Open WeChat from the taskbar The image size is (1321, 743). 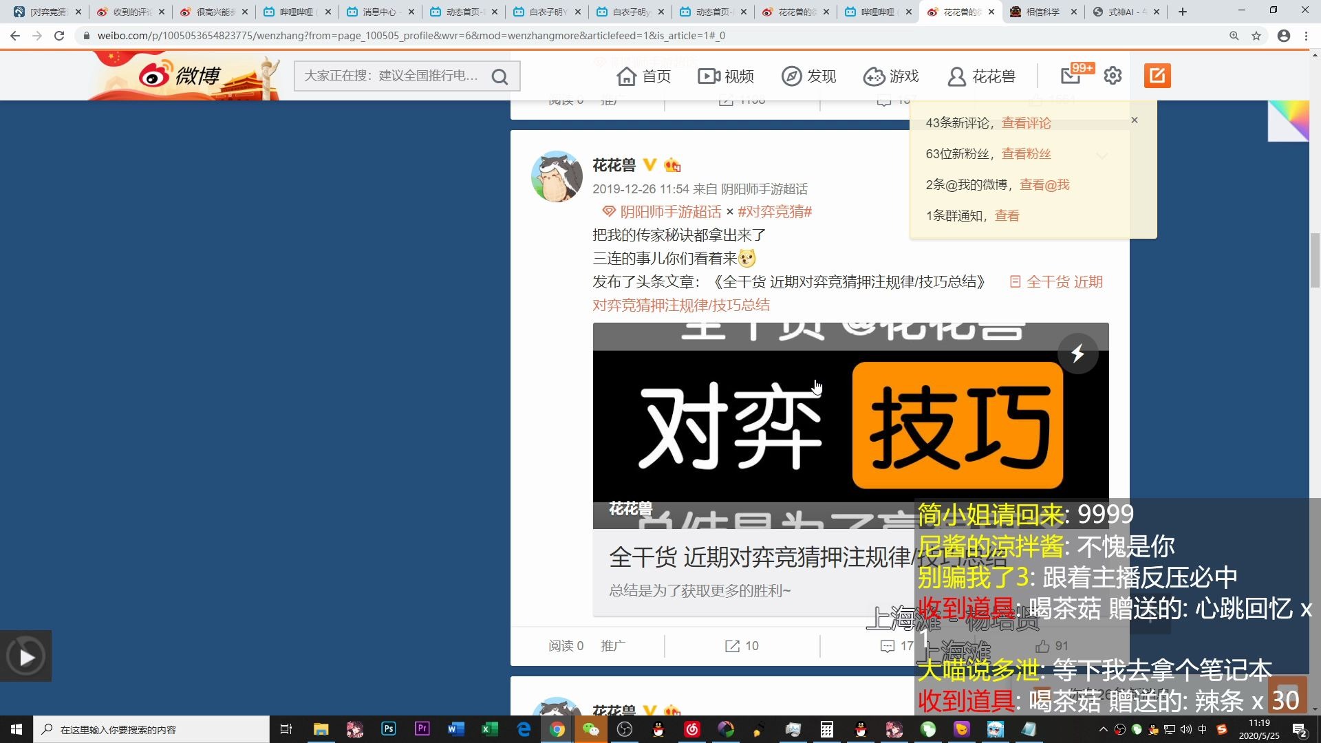591,729
